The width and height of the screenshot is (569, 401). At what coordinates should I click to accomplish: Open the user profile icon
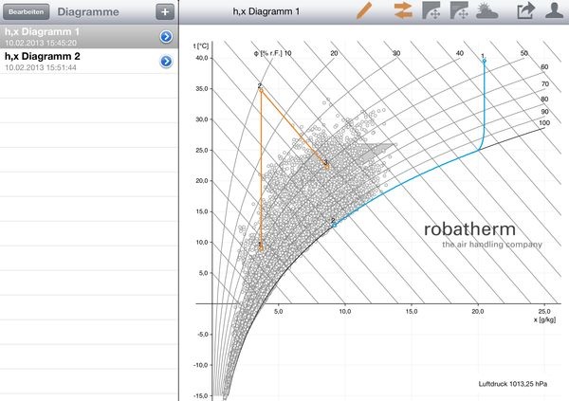(553, 11)
